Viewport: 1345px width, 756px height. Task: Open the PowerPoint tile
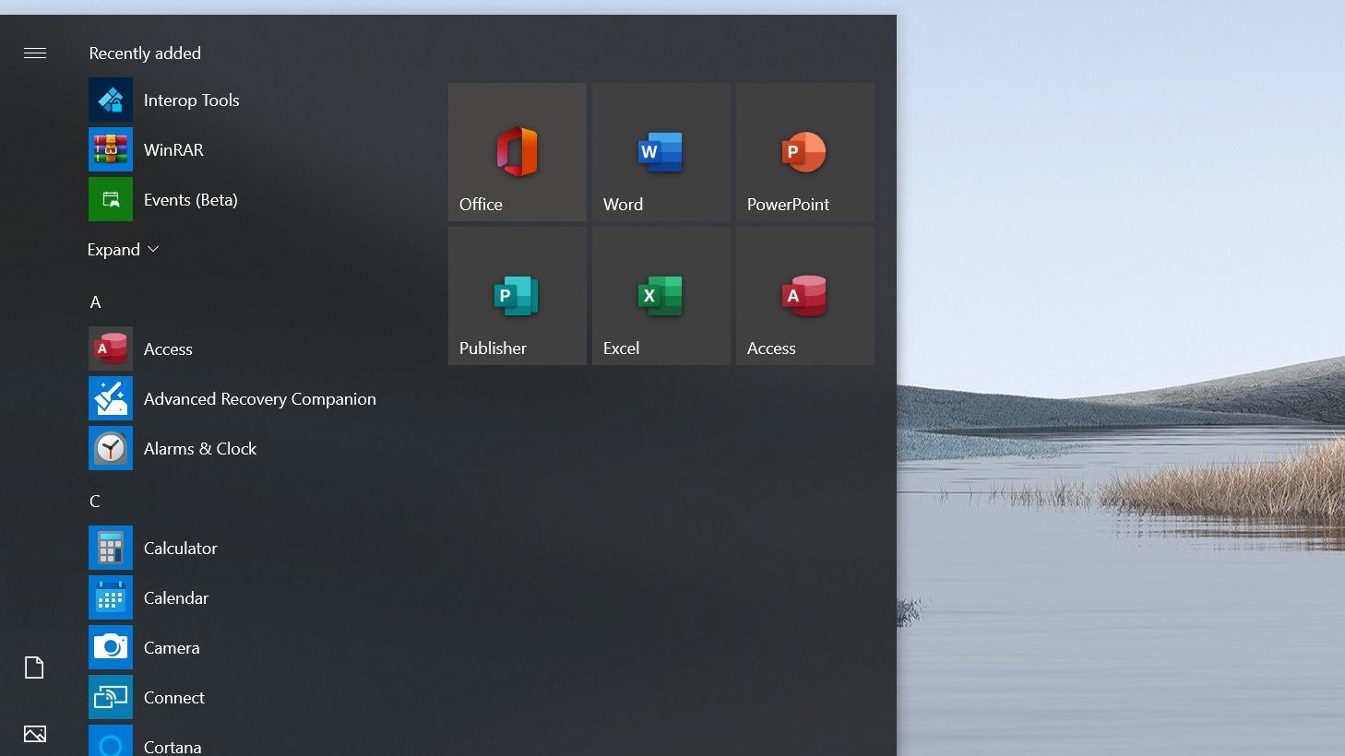point(805,152)
